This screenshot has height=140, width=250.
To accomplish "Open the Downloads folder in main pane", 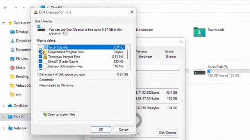I will [x=209, y=32].
